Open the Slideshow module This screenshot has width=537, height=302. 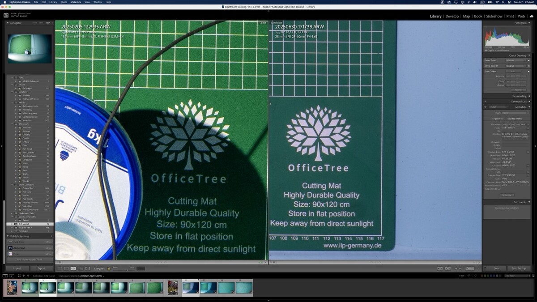(494, 17)
